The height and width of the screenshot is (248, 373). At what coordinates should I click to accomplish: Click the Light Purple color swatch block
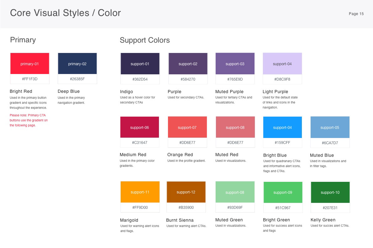[282, 64]
